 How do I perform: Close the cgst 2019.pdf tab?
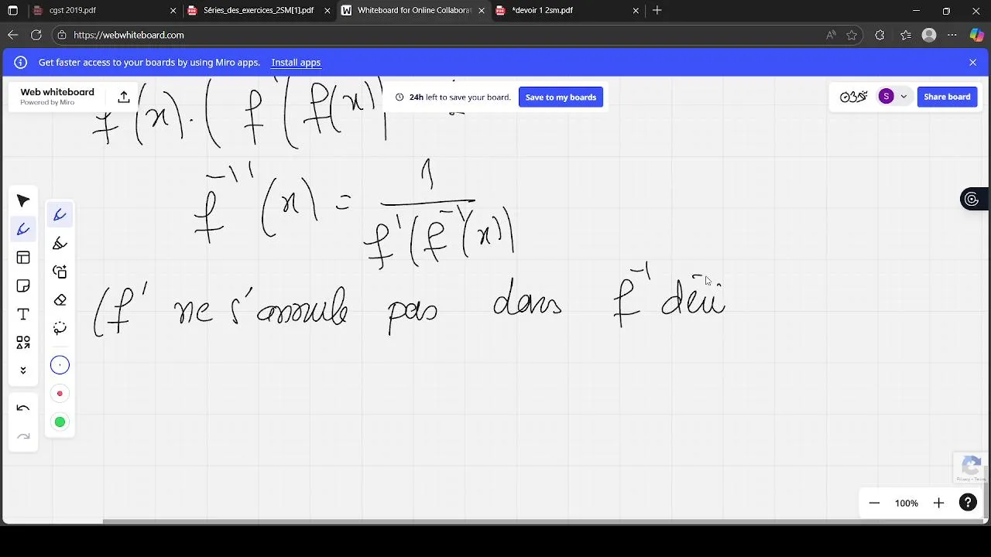click(173, 11)
